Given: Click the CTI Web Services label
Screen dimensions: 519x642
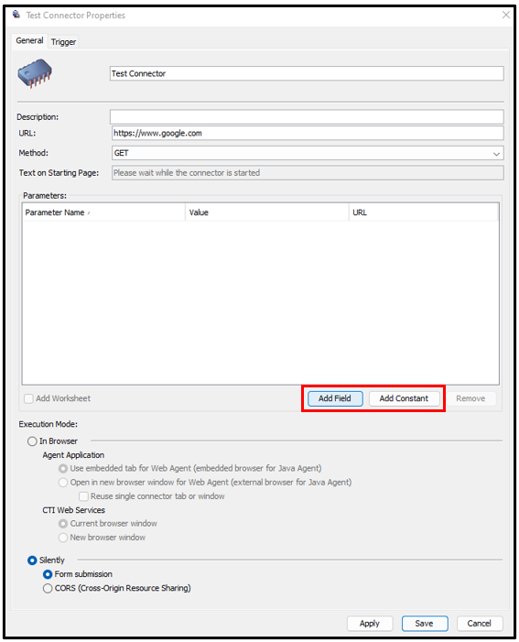Looking at the screenshot, I should pyautogui.click(x=73, y=510).
